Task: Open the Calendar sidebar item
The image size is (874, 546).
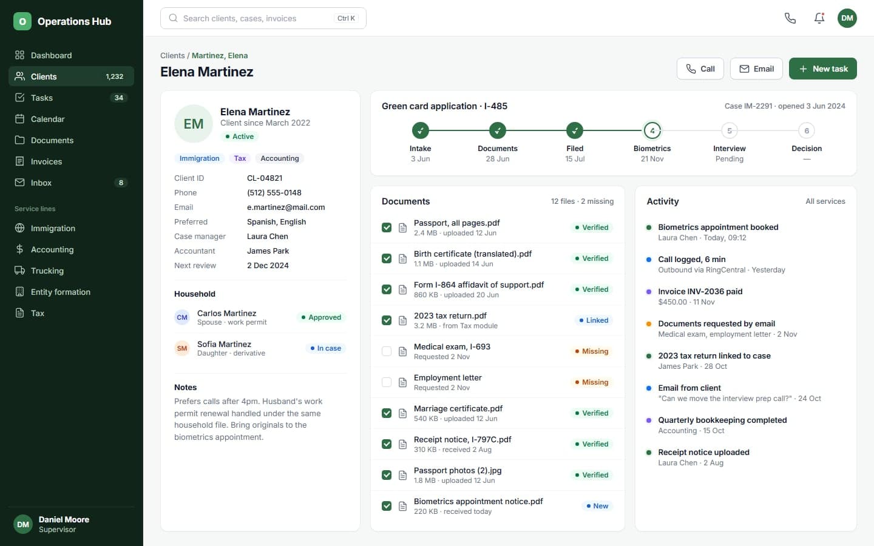Action: 71,119
